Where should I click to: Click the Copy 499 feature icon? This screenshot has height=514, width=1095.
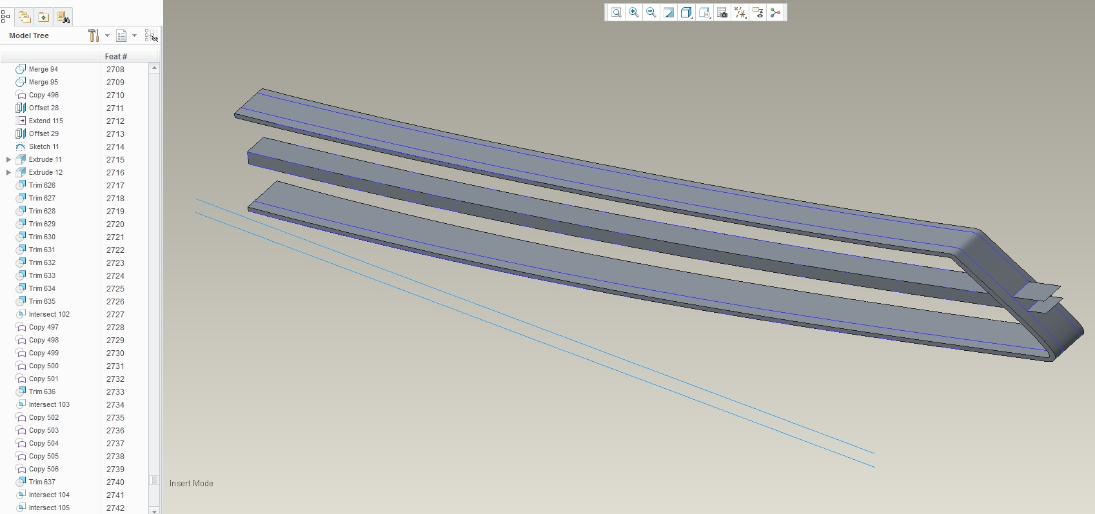[x=21, y=353]
